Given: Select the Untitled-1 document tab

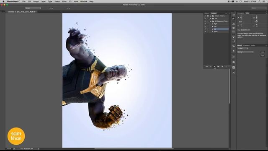Looking at the screenshot, I should click(x=22, y=12).
